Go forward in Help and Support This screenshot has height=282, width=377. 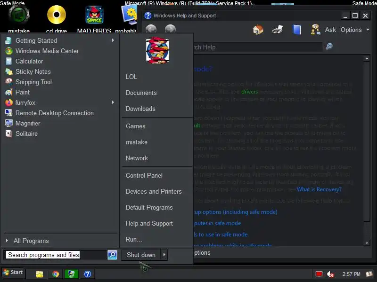pos(170,30)
